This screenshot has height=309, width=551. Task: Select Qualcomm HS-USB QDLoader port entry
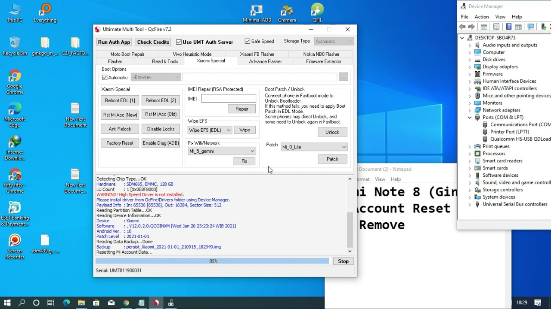coord(516,139)
